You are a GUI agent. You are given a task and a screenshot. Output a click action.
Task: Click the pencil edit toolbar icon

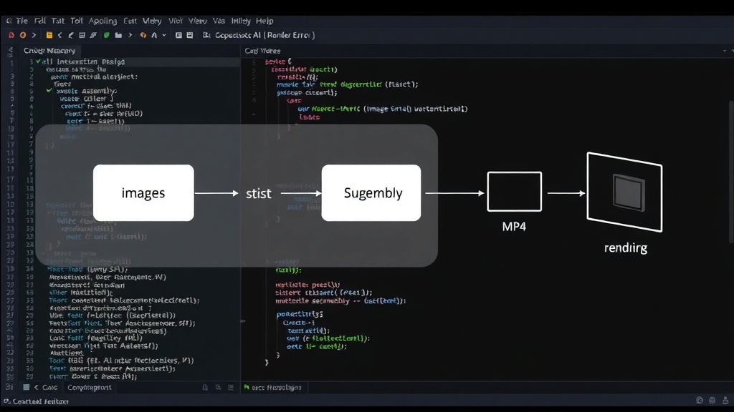click(x=71, y=35)
